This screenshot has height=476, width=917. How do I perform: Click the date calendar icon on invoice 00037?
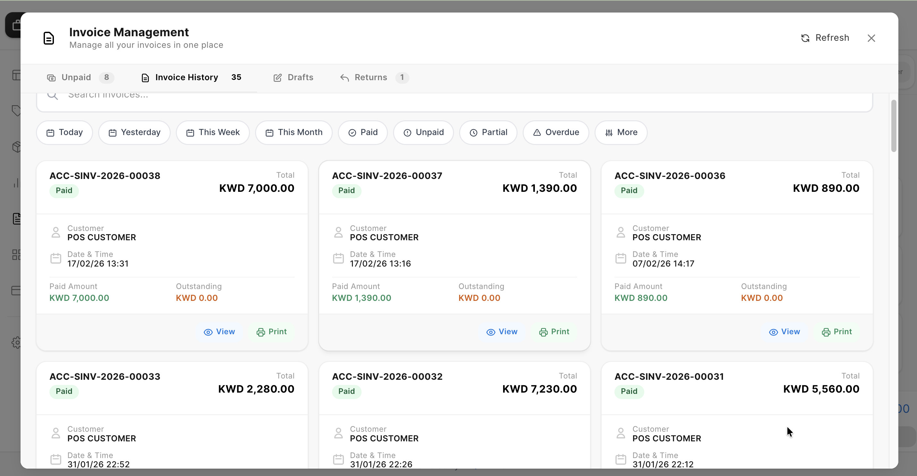338,258
